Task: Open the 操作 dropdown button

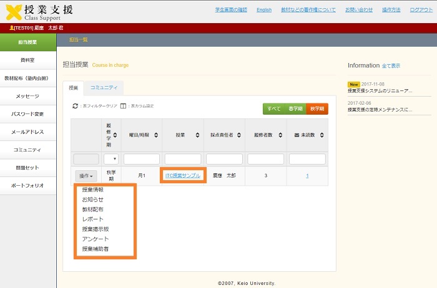Action: pyautogui.click(x=86, y=176)
